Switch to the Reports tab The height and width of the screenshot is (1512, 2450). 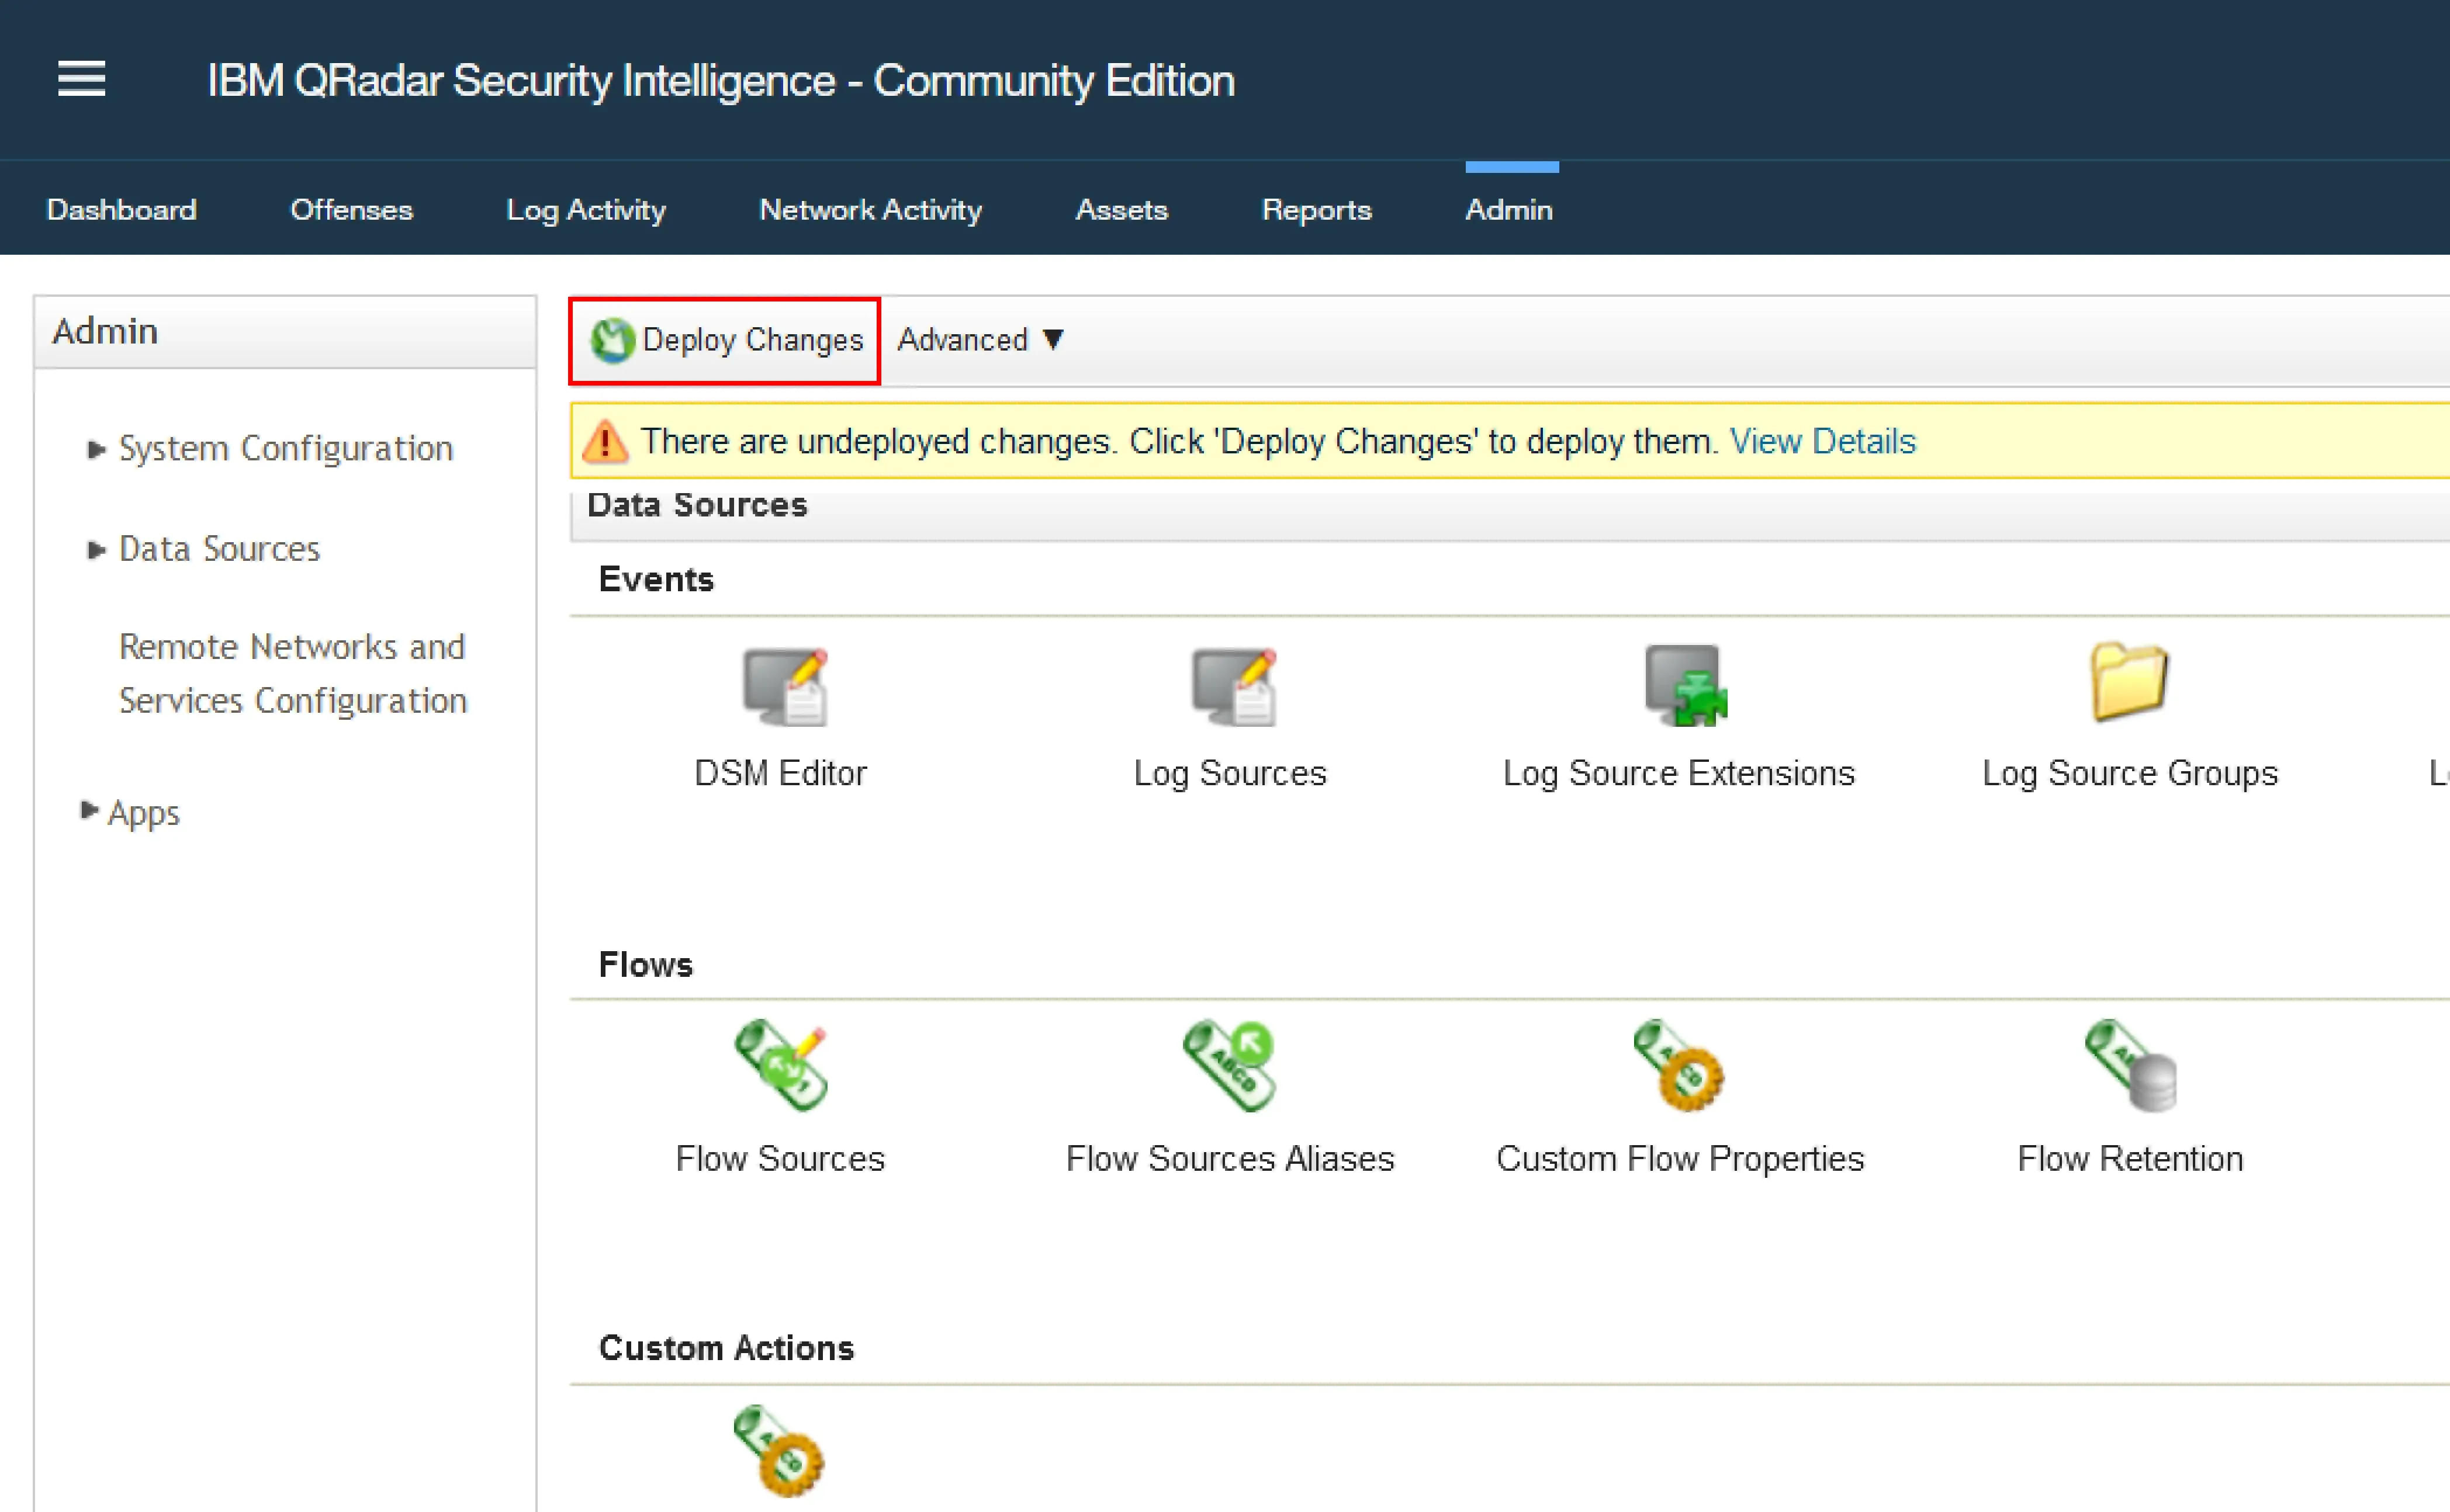(1317, 210)
